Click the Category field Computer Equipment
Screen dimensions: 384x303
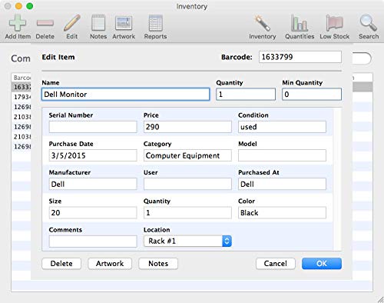187,155
